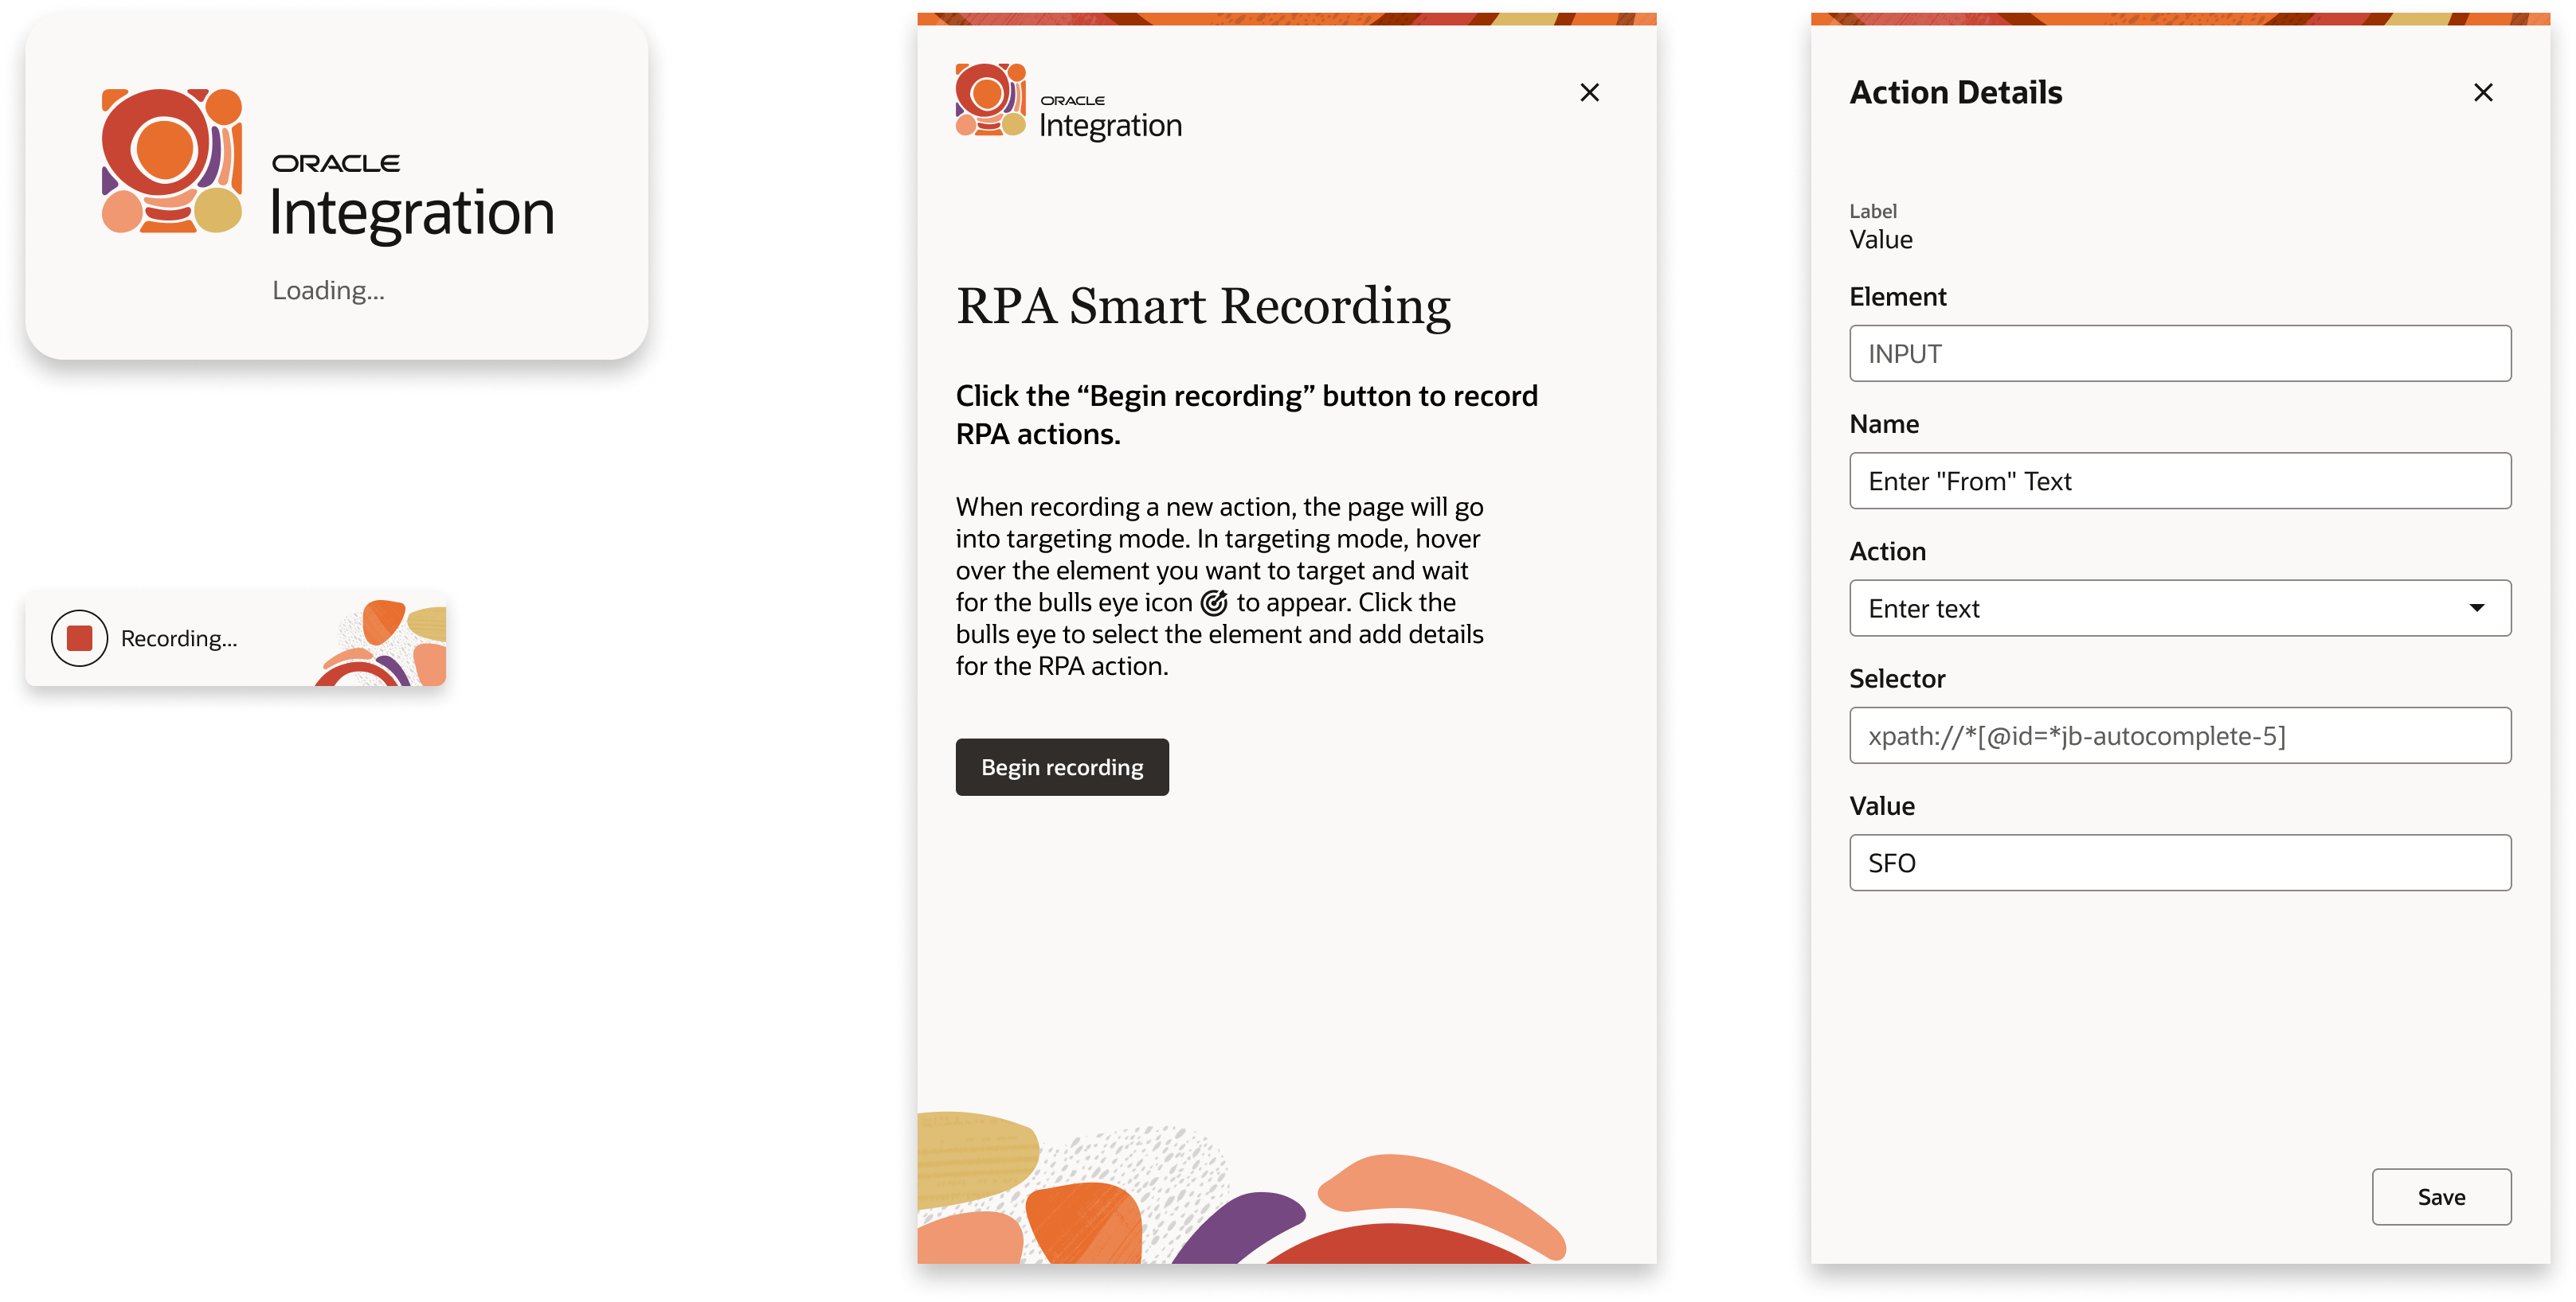
Task: Click the Loading... text
Action: [328, 290]
